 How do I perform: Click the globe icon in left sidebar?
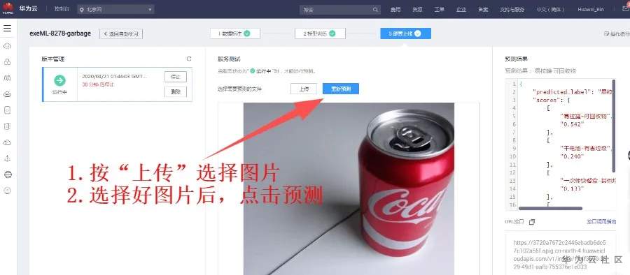tap(7, 174)
